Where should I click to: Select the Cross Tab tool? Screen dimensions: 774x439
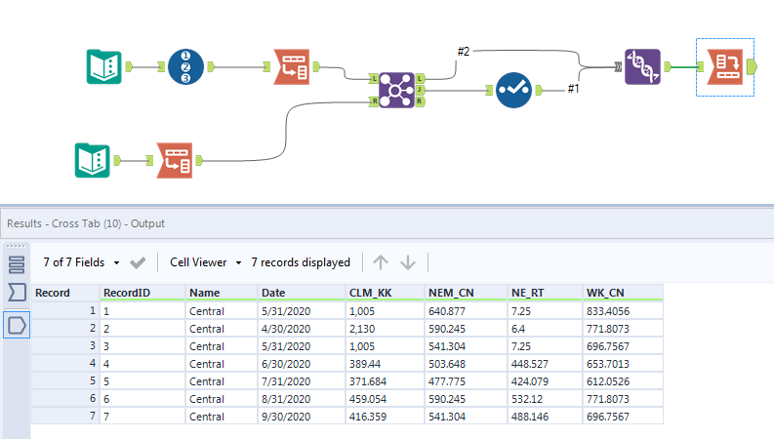click(x=724, y=66)
